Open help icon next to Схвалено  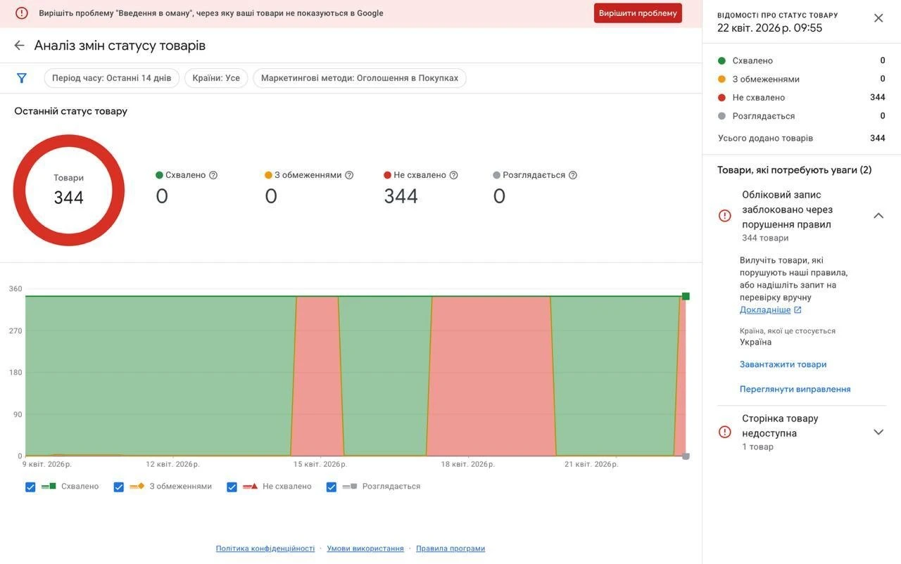213,175
